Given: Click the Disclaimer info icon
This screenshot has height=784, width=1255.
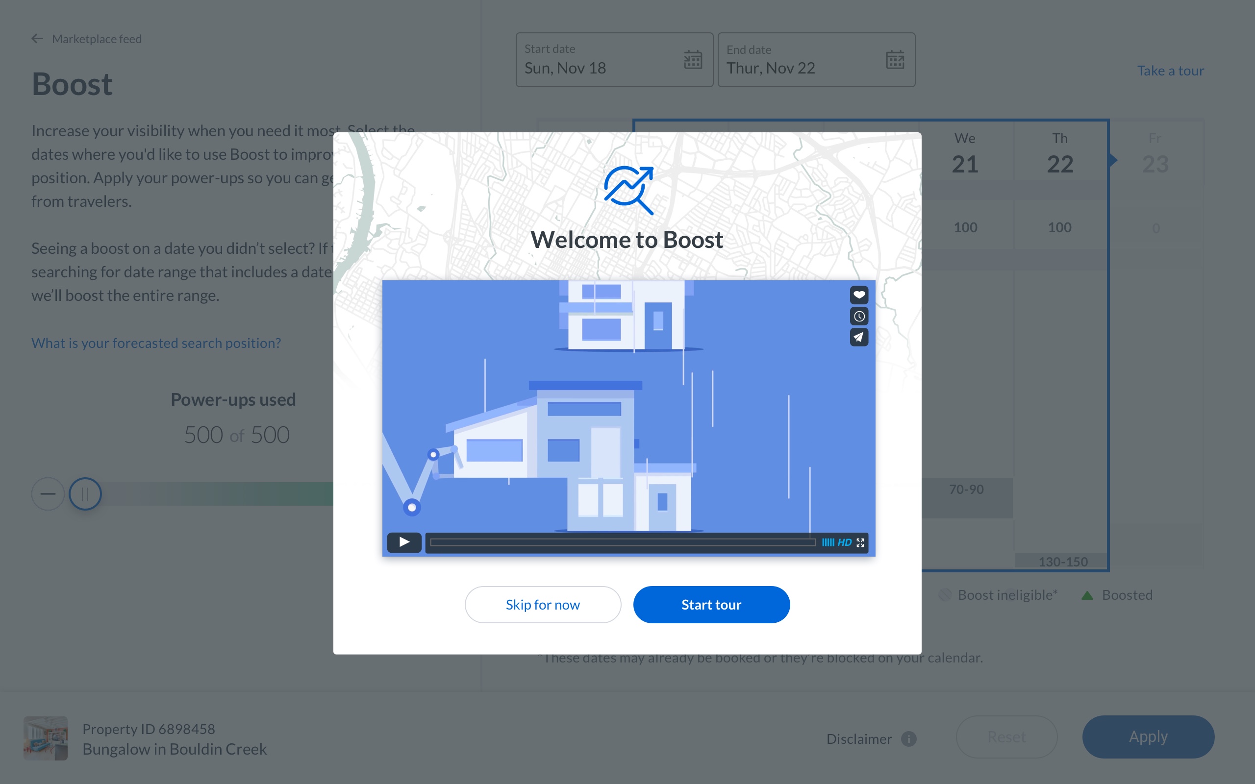Looking at the screenshot, I should [x=908, y=738].
